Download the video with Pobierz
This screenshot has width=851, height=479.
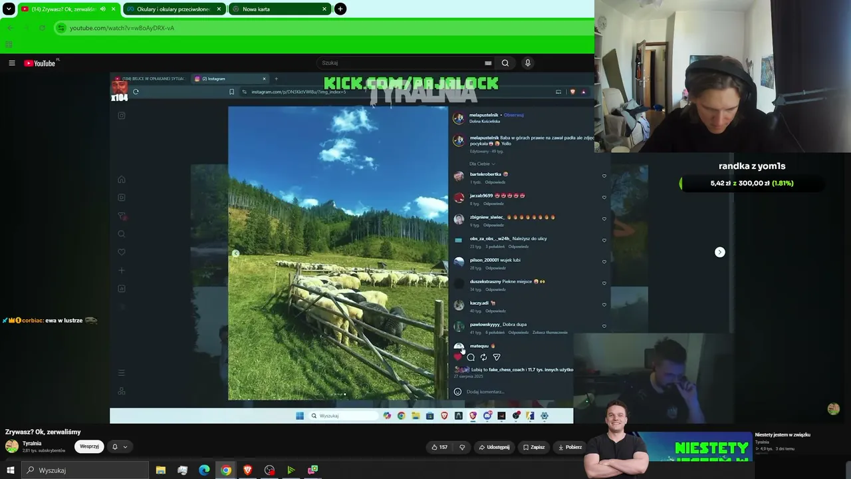click(x=570, y=447)
